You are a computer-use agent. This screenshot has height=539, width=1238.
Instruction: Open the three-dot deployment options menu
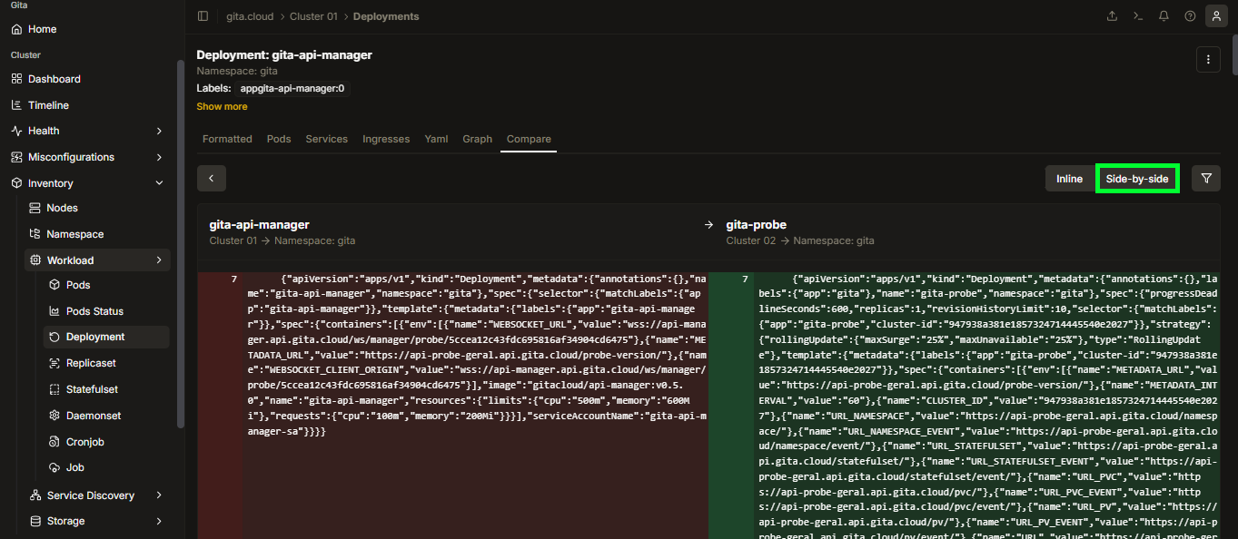point(1207,60)
